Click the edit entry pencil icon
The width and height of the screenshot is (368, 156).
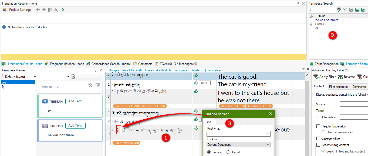coord(98,85)
